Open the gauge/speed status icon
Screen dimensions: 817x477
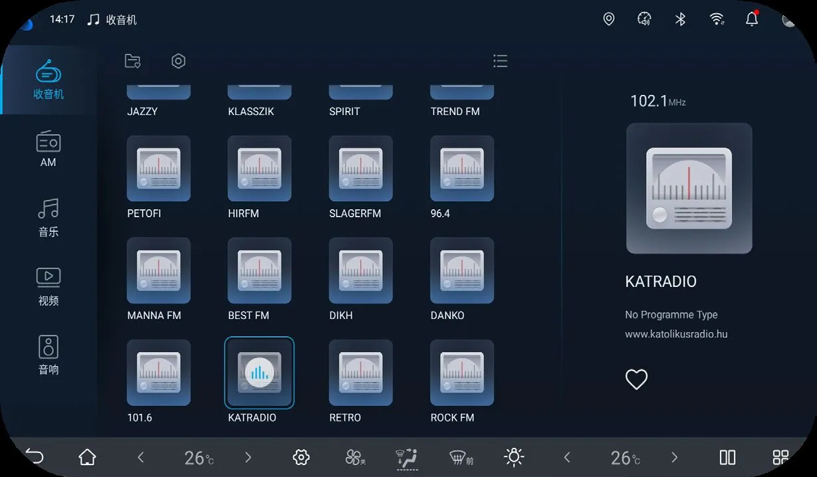click(x=644, y=19)
